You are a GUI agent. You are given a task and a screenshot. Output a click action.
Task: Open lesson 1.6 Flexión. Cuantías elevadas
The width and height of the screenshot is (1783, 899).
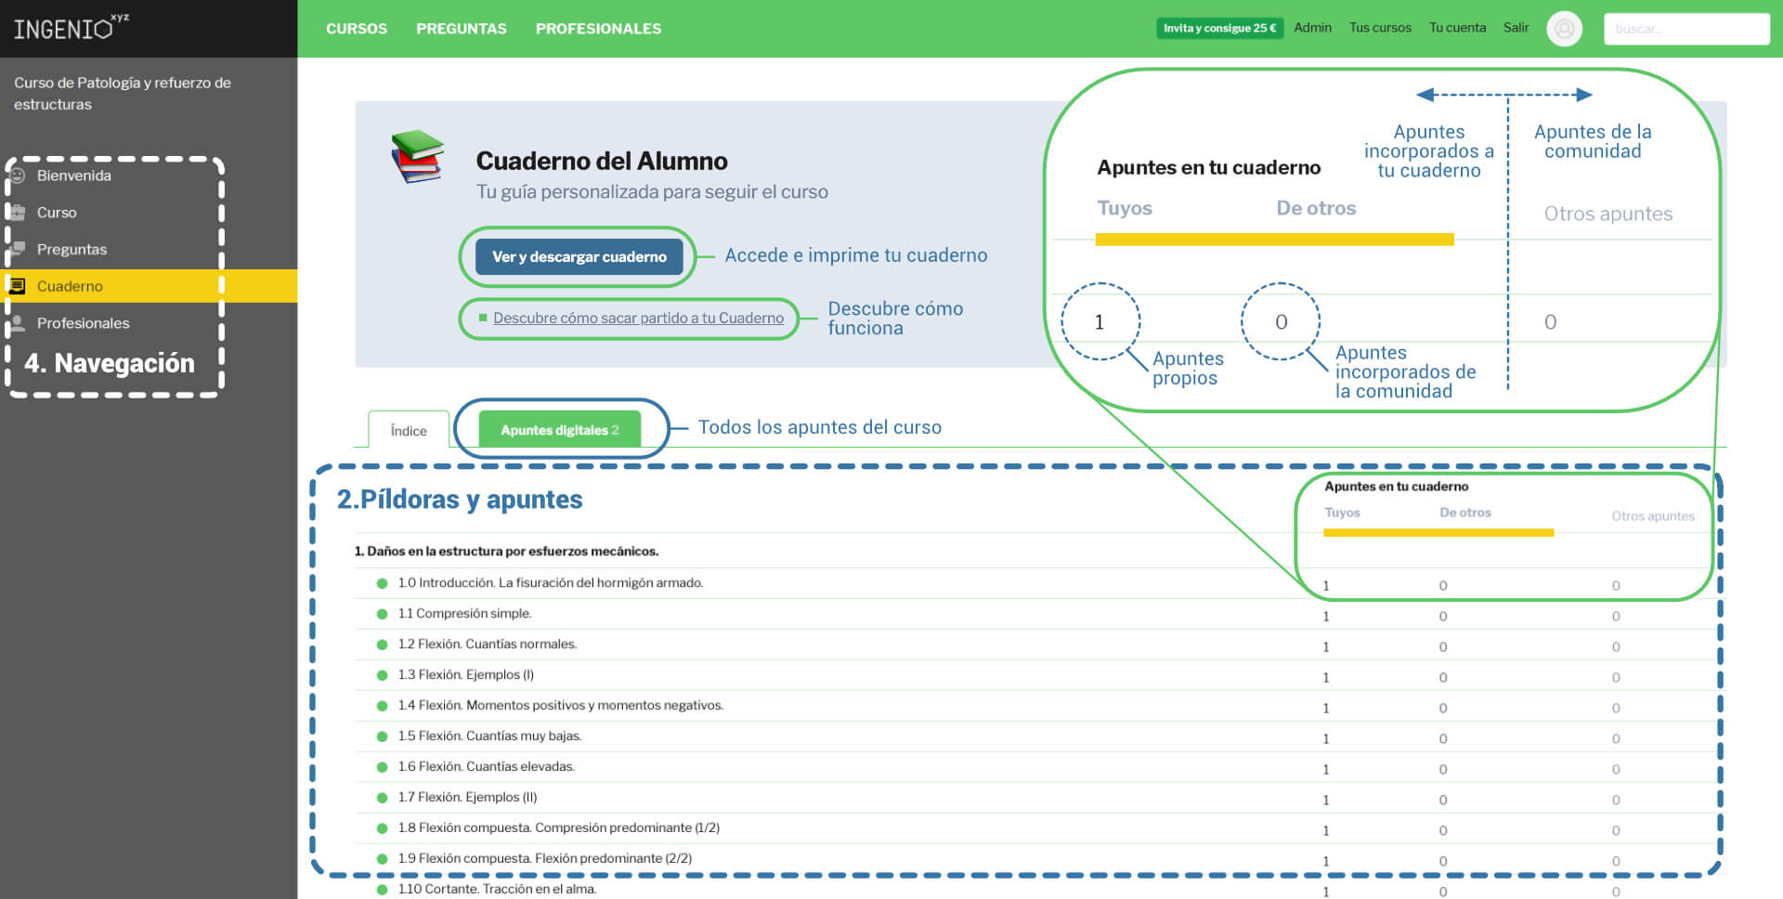coord(487,767)
